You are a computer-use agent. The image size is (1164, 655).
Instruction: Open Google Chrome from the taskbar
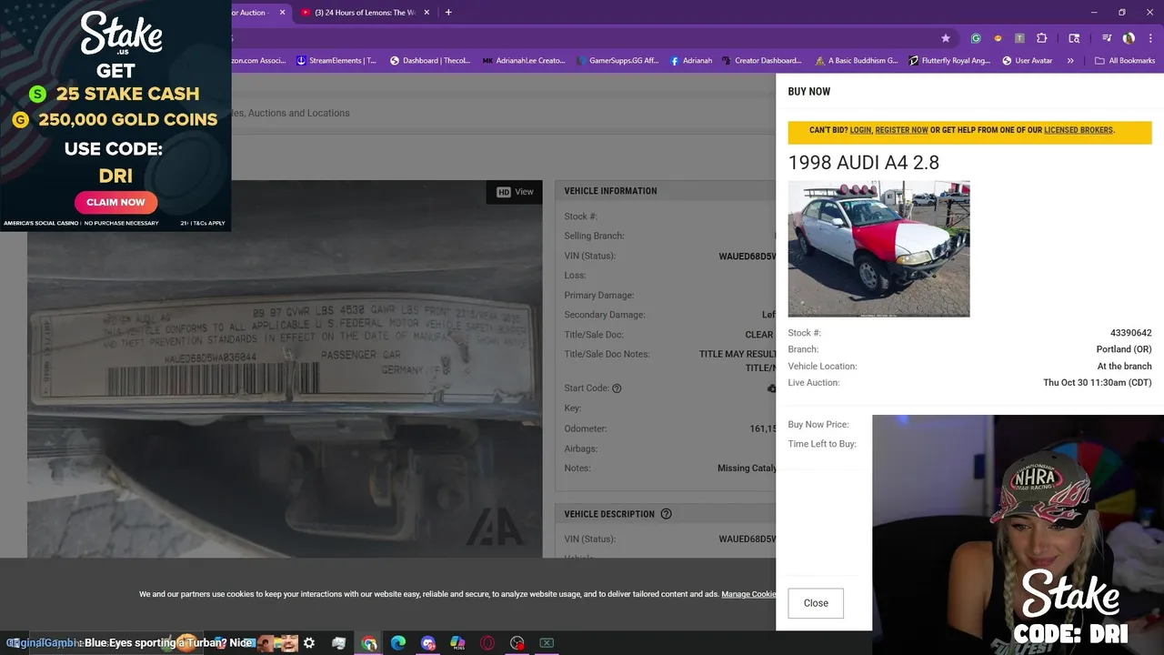(x=369, y=643)
